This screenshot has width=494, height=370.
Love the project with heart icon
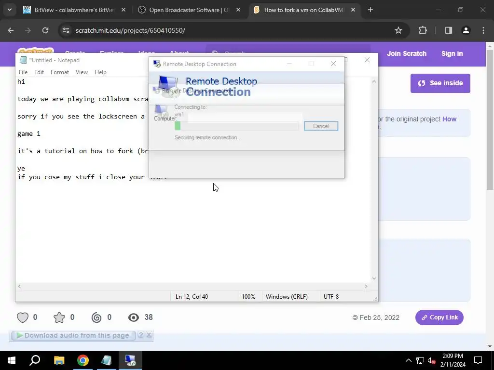(x=23, y=317)
